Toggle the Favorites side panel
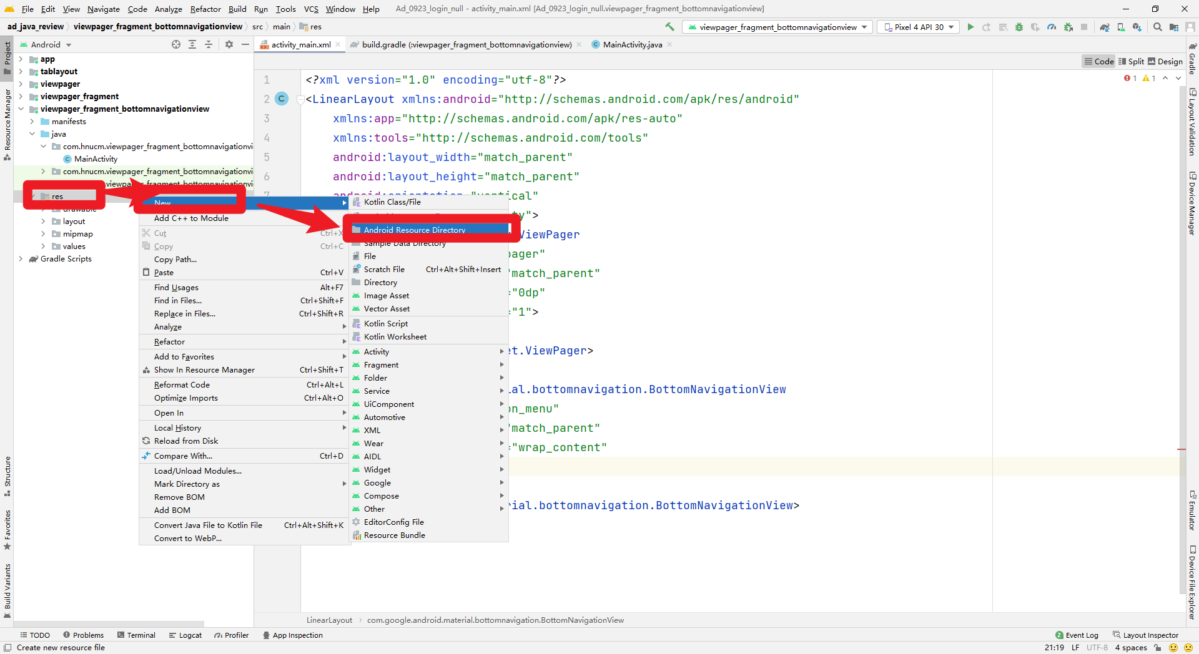 7,530
